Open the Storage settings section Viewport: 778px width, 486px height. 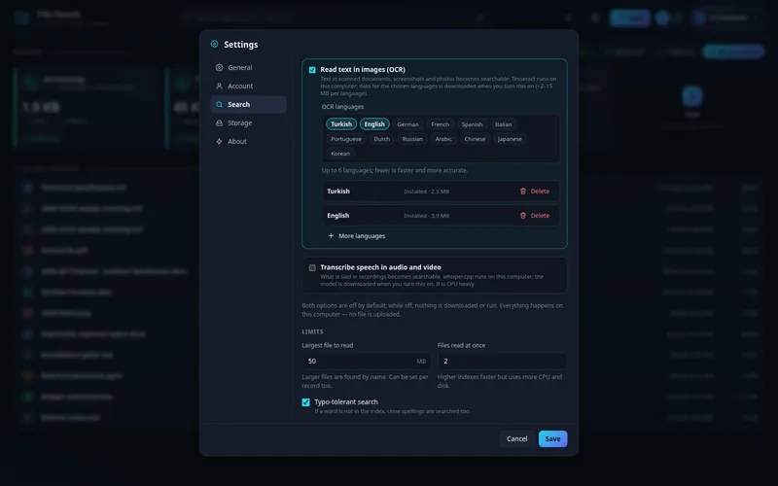(x=249, y=123)
